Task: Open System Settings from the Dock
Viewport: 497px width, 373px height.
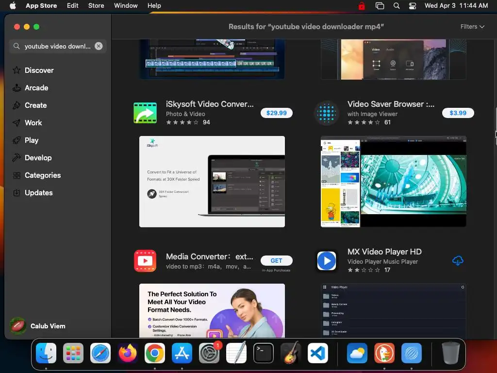Action: click(x=209, y=353)
